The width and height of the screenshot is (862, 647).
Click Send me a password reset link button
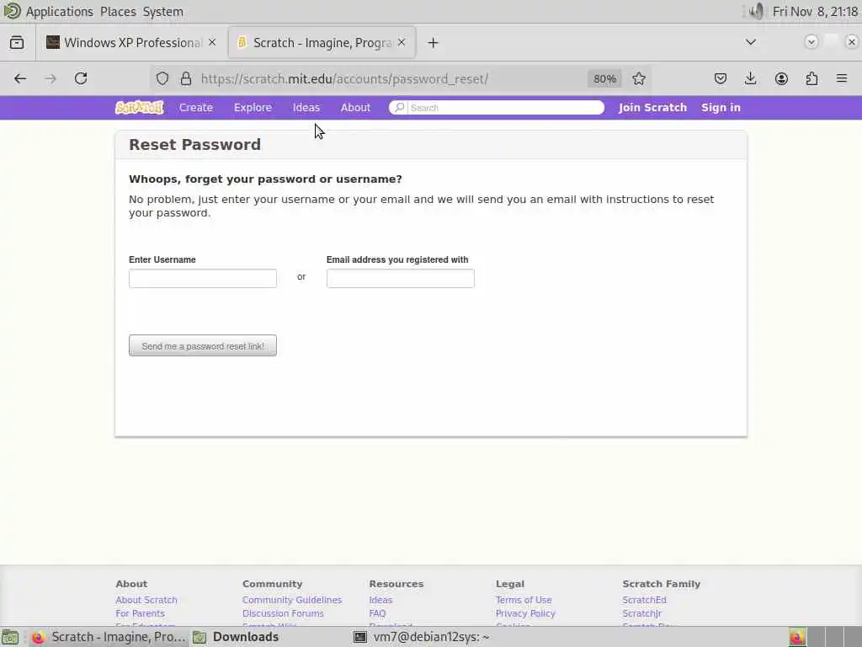click(x=203, y=346)
